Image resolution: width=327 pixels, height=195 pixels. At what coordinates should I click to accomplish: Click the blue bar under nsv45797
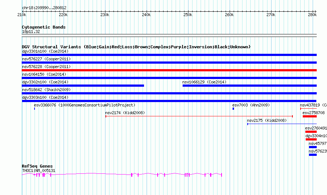pos(313,147)
